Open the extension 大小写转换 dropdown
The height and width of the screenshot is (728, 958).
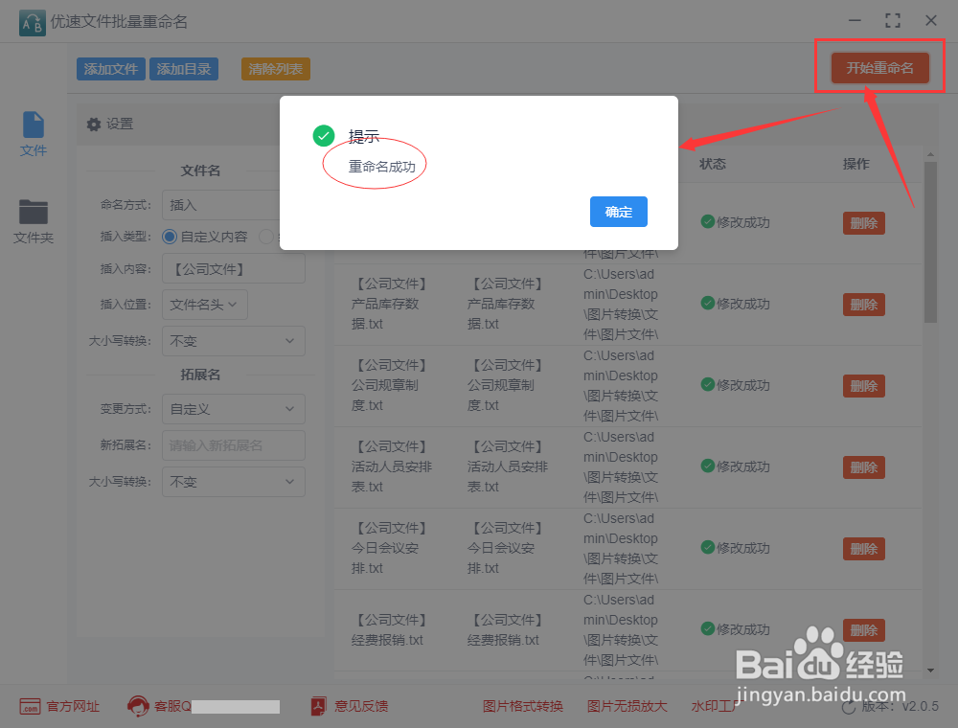(234, 482)
